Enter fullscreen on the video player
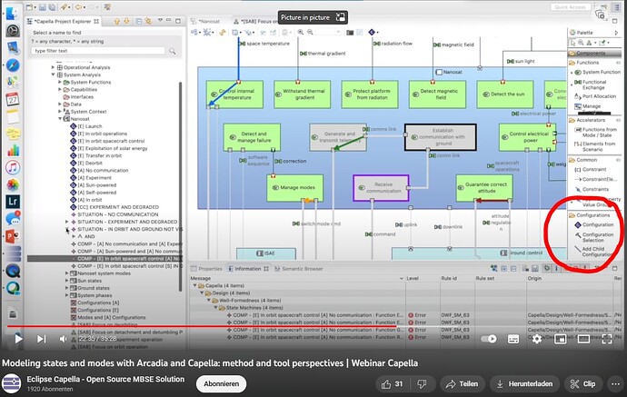Viewport: 627px width, 397px height. tap(607, 339)
